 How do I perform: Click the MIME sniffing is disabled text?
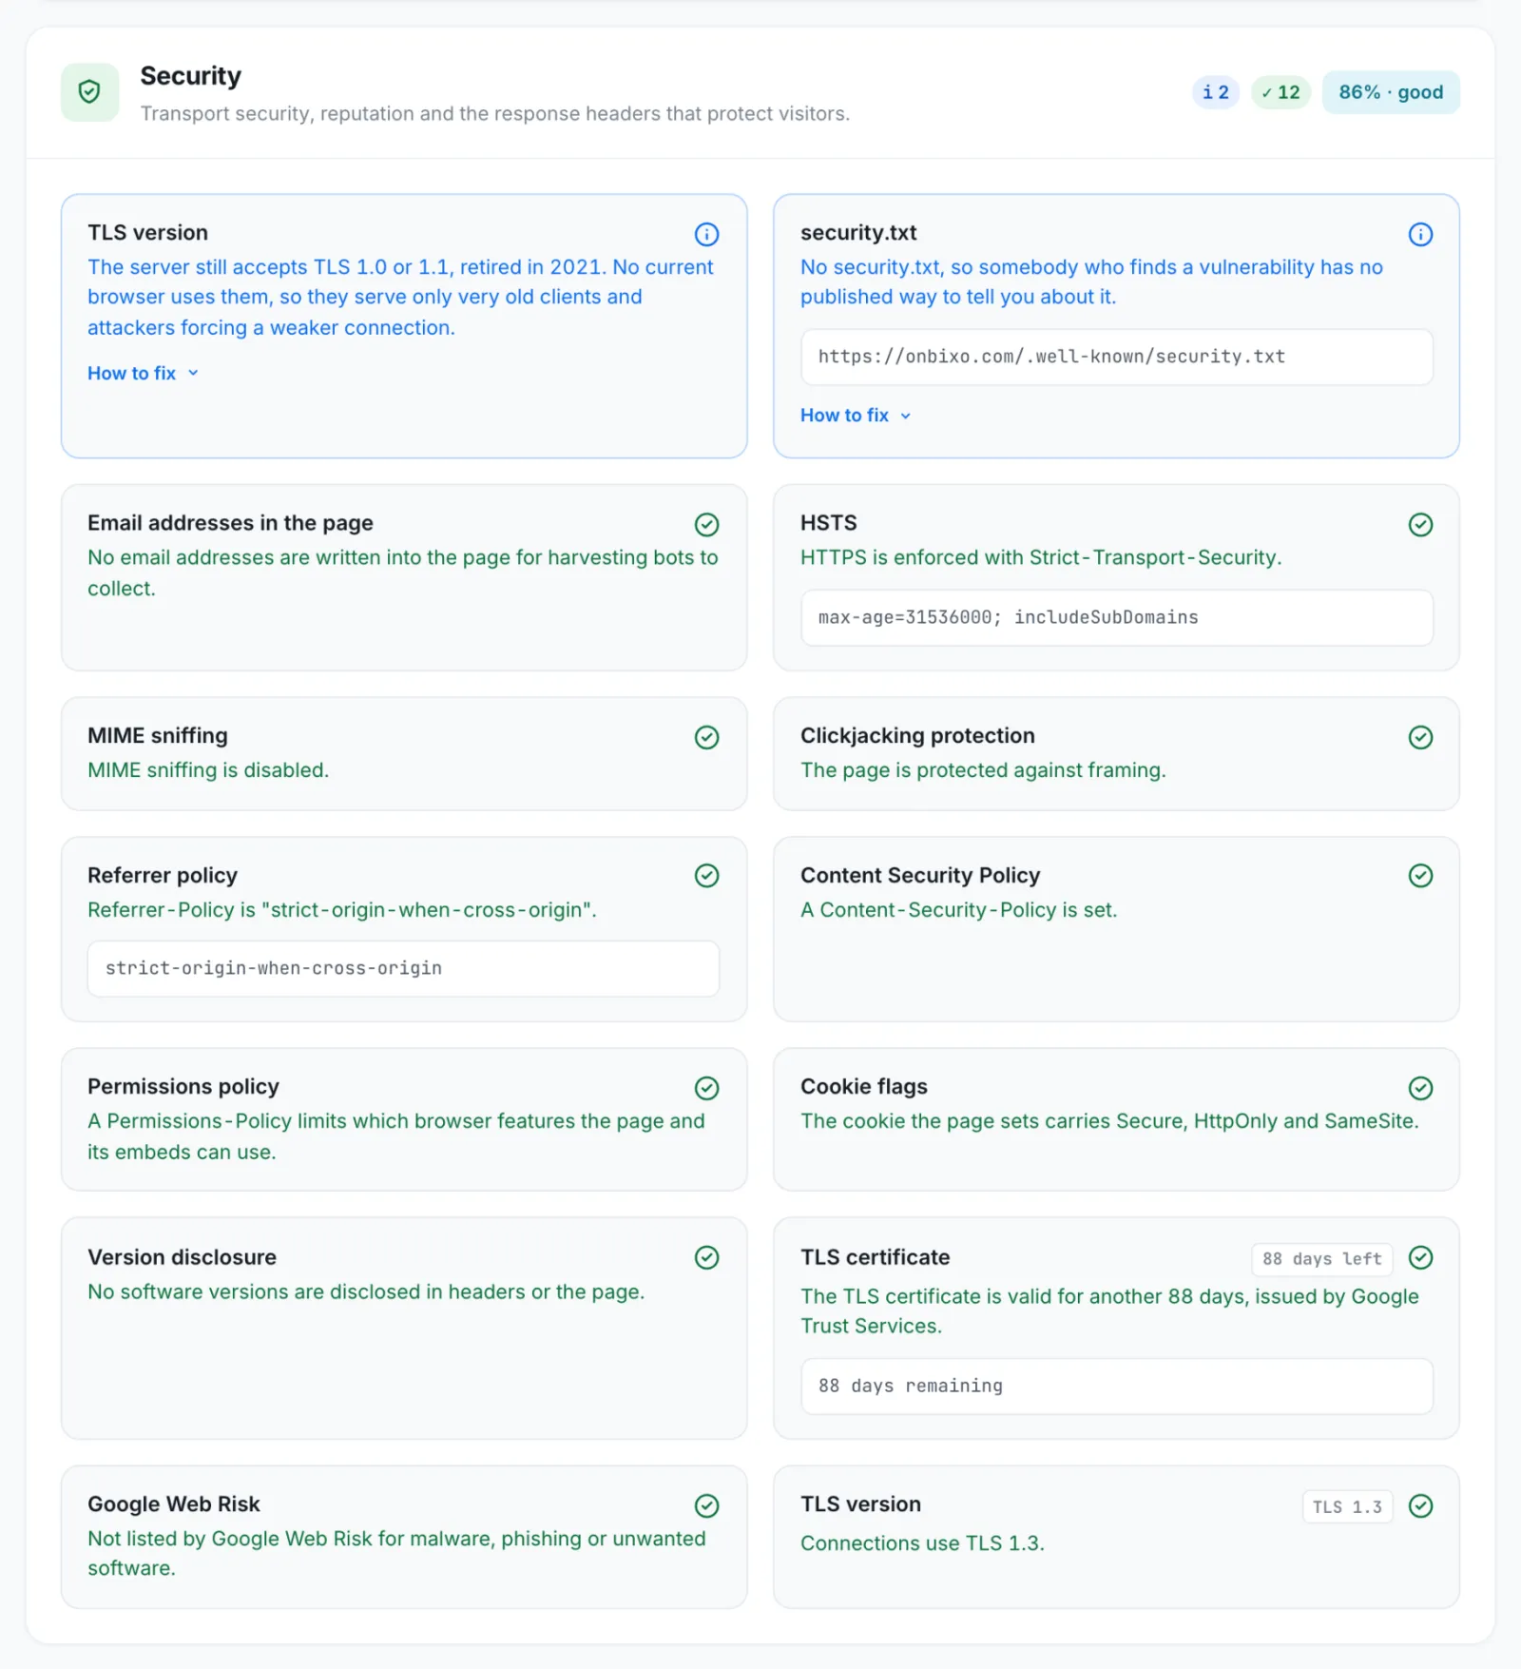point(208,770)
